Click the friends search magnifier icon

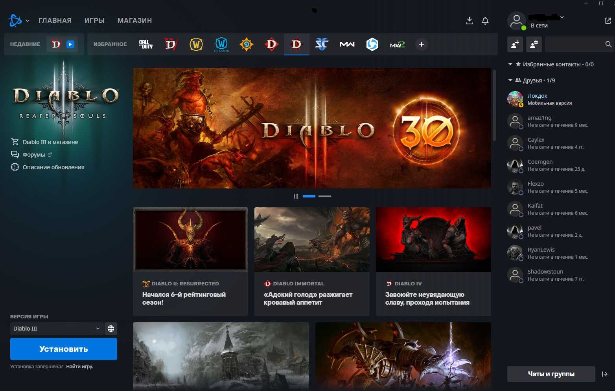click(x=608, y=44)
